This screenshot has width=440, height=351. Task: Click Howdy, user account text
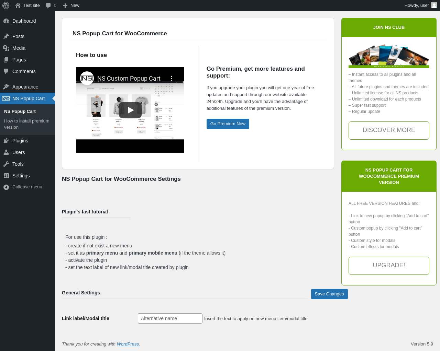[x=417, y=5]
